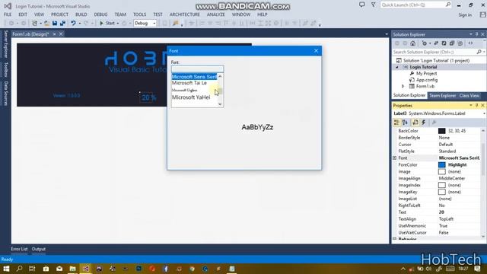This screenshot has width=487, height=274.
Task: Click the Open File folder icon
Action: point(46,24)
